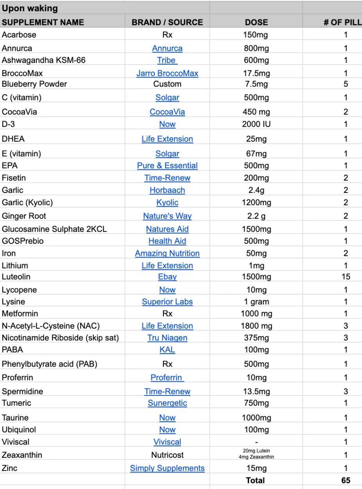Open the Simply Supplements link
Screen dimensions: 362x489
click(x=167, y=468)
